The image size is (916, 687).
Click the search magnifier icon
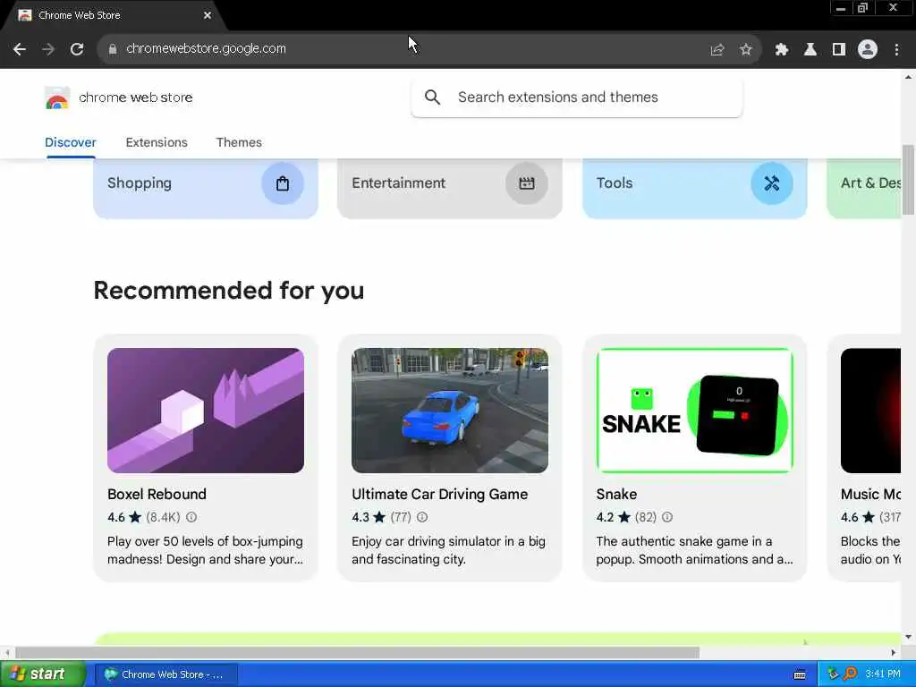click(432, 97)
